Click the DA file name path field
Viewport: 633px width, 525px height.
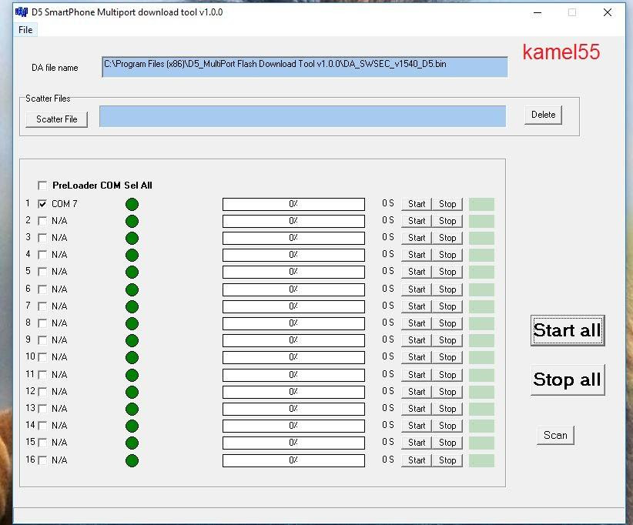[x=305, y=67]
